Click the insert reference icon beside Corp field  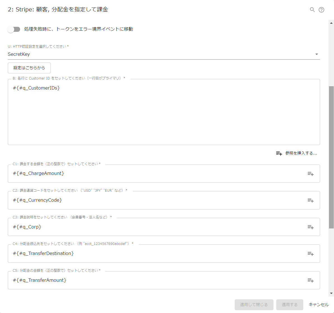click(310, 227)
